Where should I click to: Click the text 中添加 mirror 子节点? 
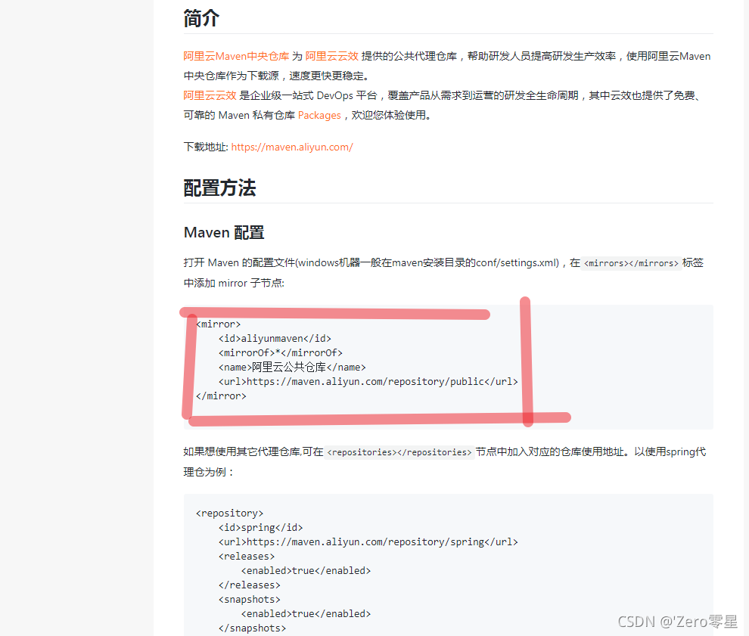(234, 283)
